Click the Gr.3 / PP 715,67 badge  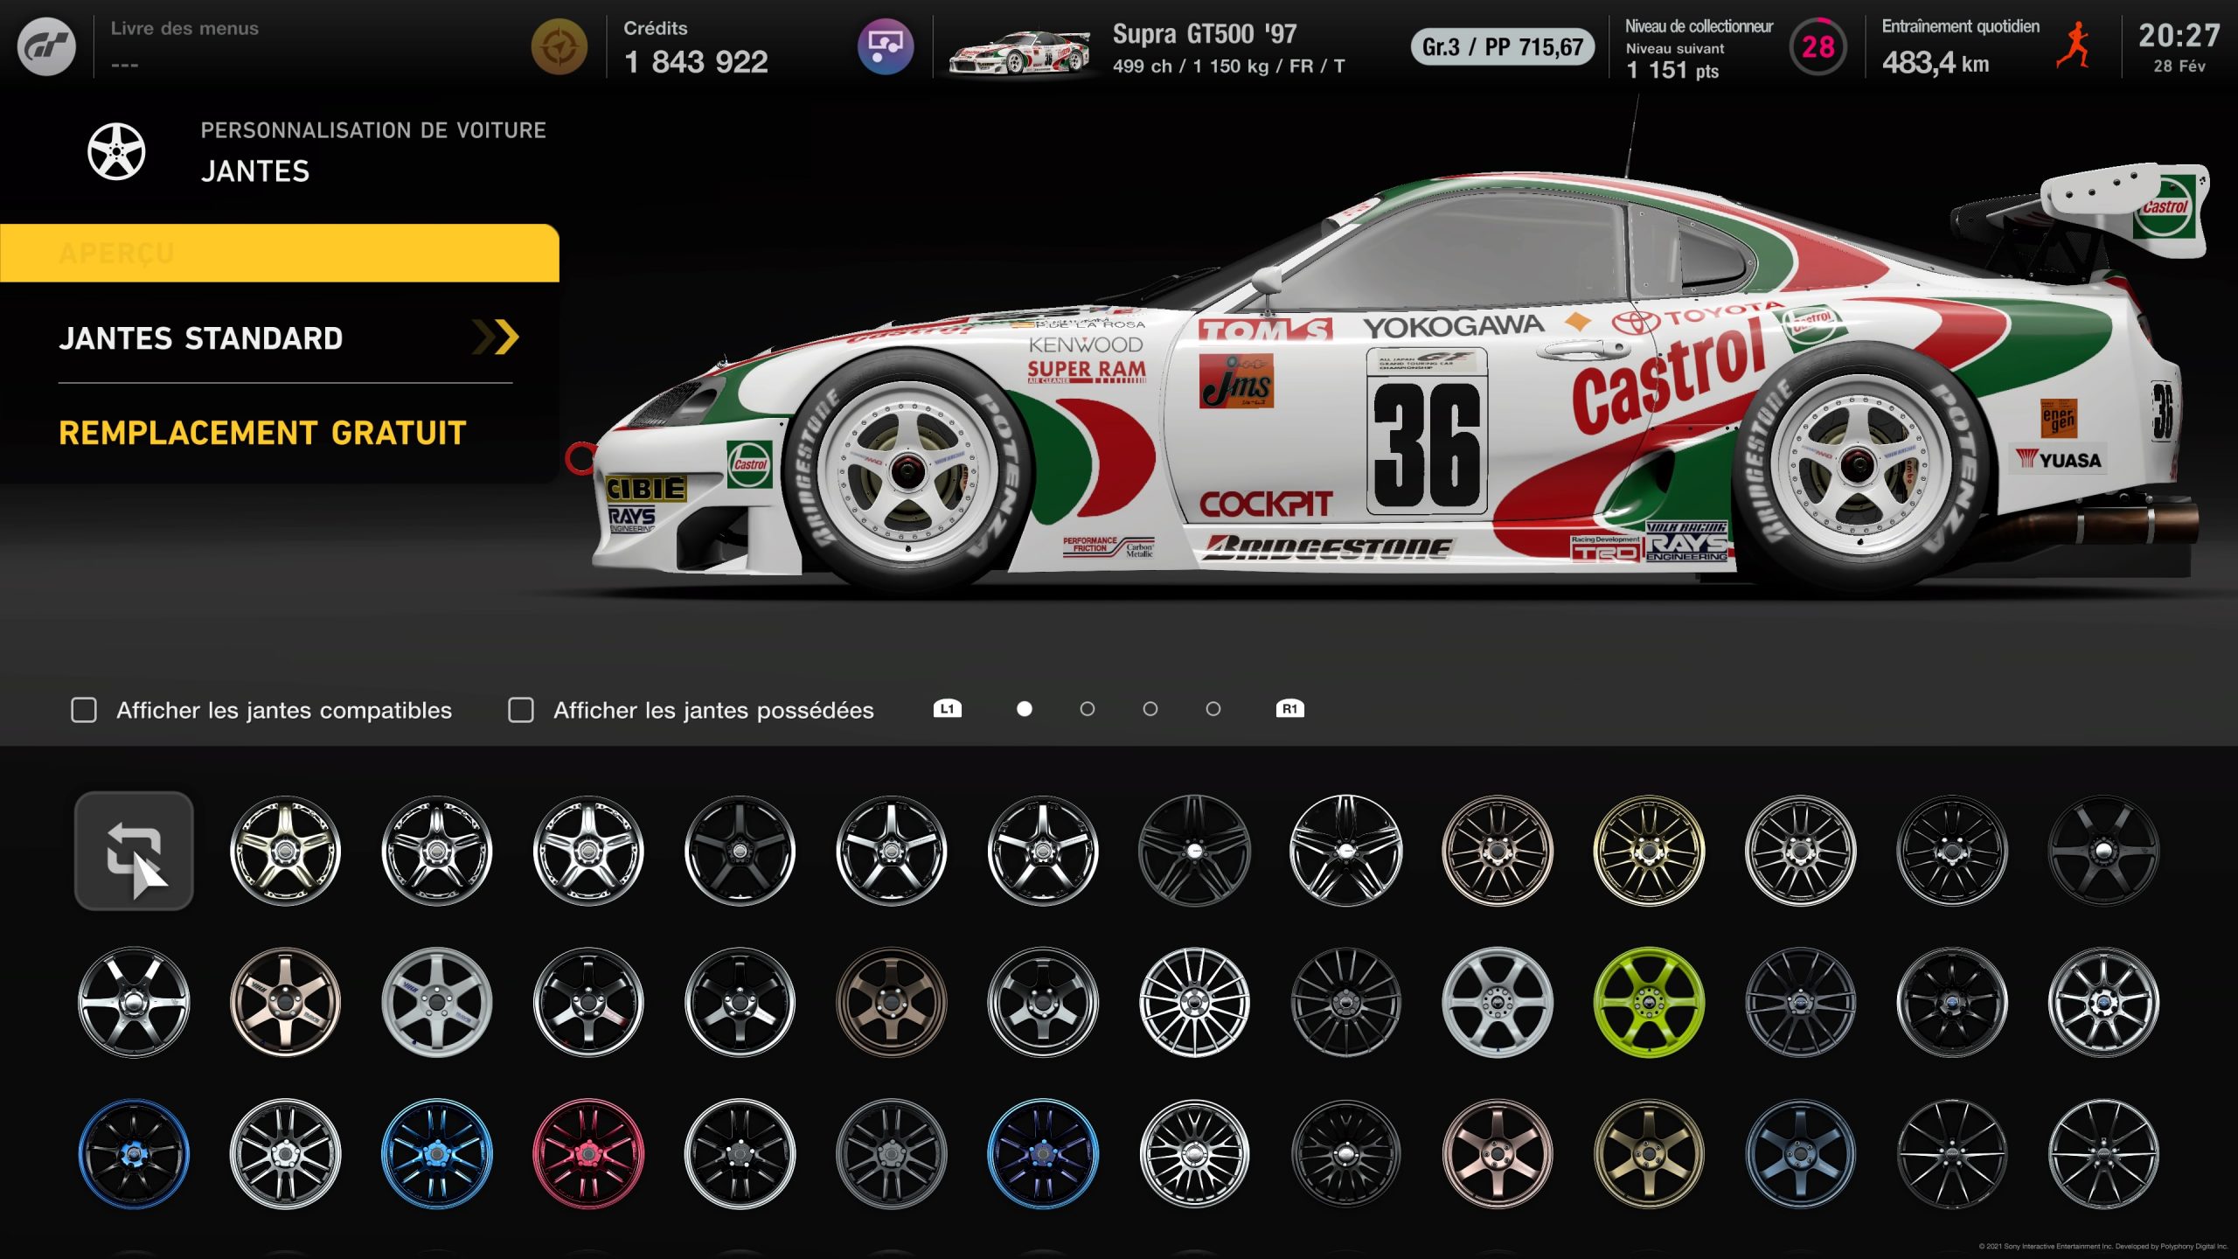[1500, 49]
